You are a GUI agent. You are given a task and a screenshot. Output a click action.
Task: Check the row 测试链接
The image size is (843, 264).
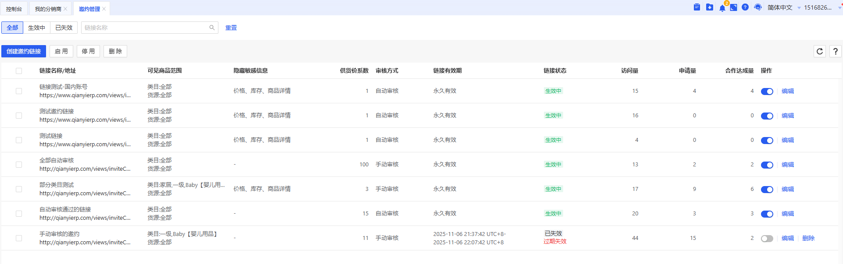point(19,140)
